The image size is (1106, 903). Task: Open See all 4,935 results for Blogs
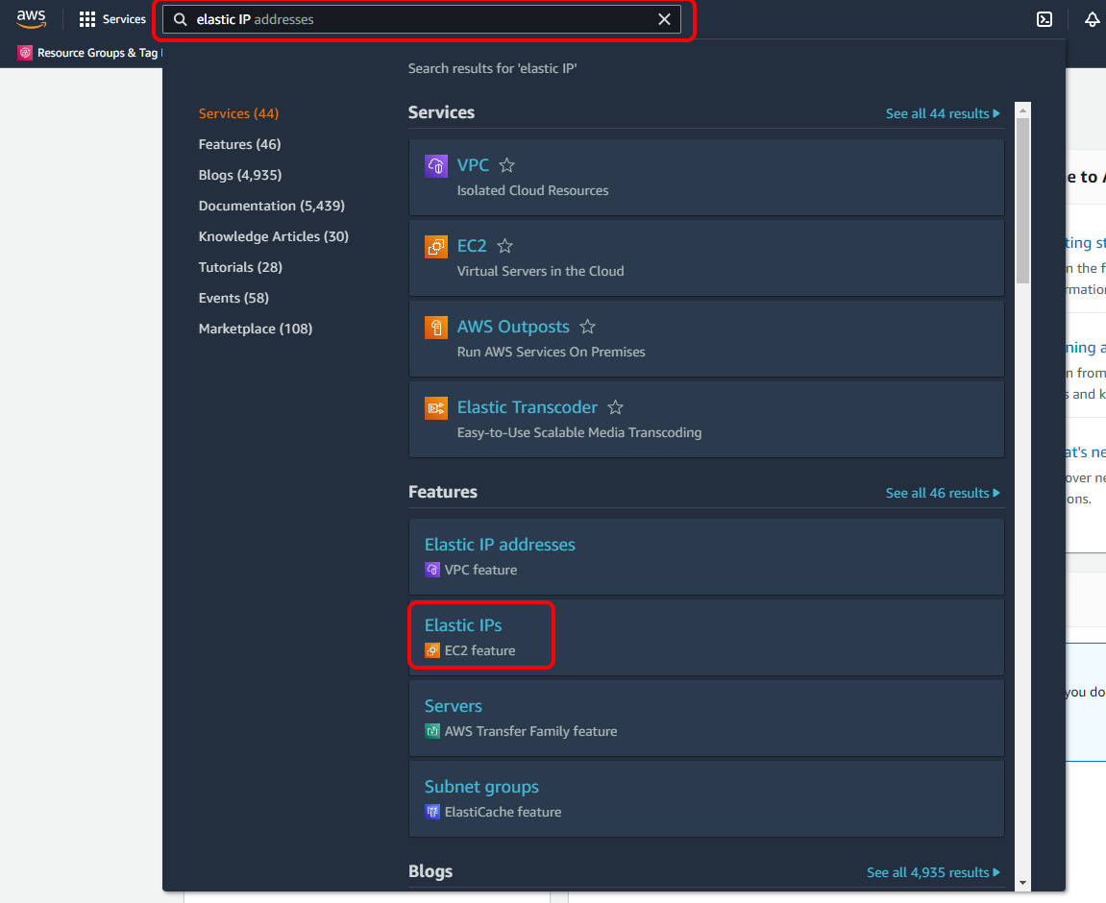tap(933, 872)
